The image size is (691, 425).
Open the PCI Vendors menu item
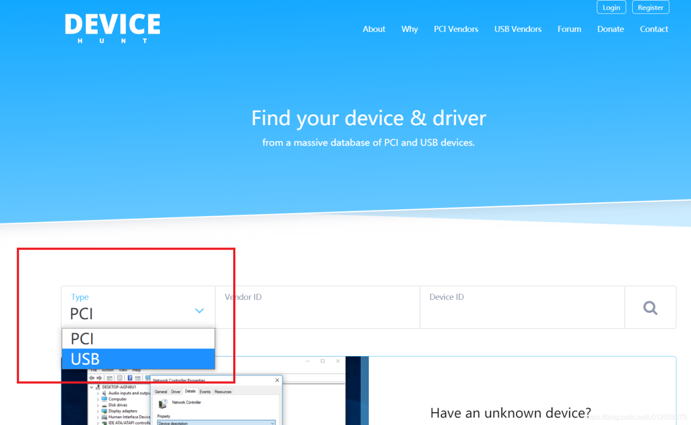click(456, 29)
